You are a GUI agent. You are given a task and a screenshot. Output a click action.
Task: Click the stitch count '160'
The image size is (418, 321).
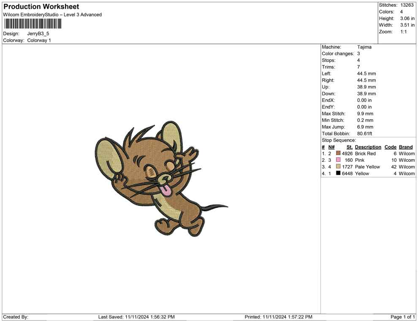[349, 160]
